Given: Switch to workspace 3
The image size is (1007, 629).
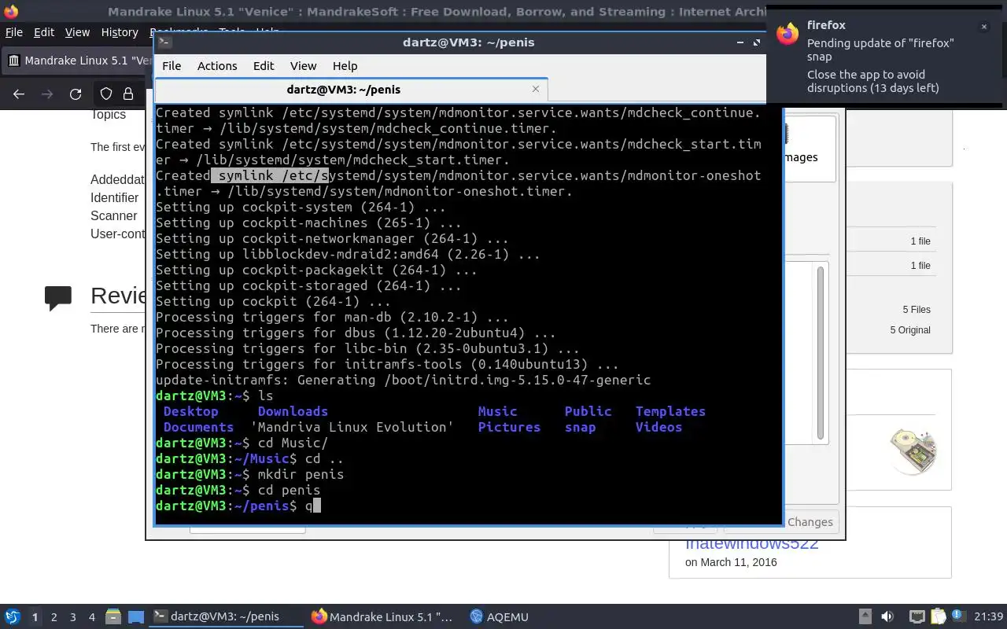Looking at the screenshot, I should [73, 617].
